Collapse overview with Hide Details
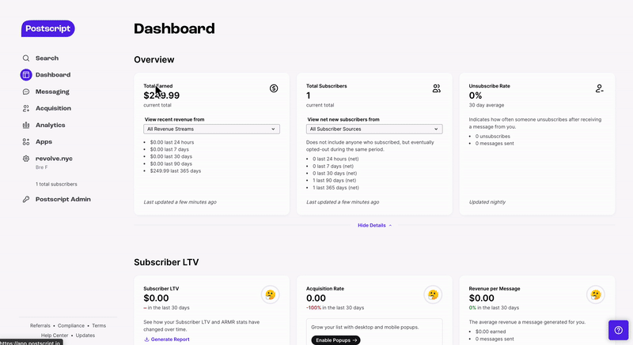633x345 pixels. 374,225
